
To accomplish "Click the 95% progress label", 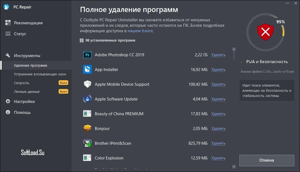I will (x=281, y=22).
